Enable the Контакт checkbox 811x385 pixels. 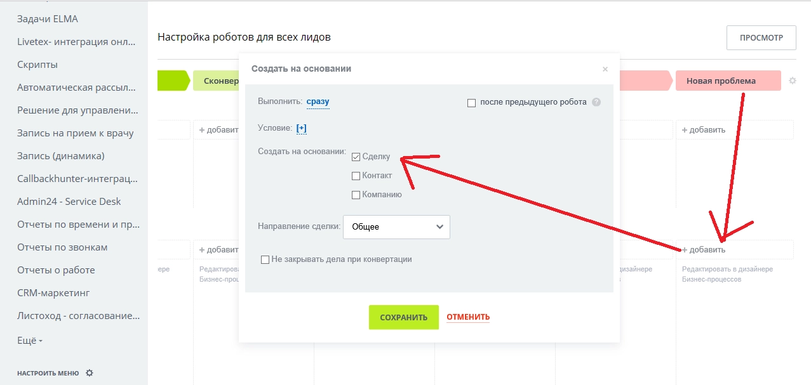click(x=356, y=176)
